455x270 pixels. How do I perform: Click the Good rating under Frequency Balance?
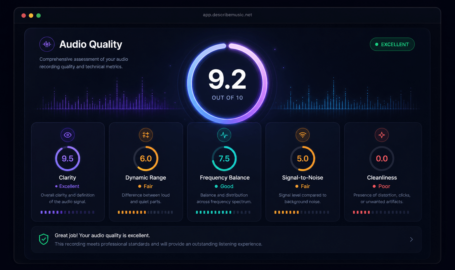[224, 186]
